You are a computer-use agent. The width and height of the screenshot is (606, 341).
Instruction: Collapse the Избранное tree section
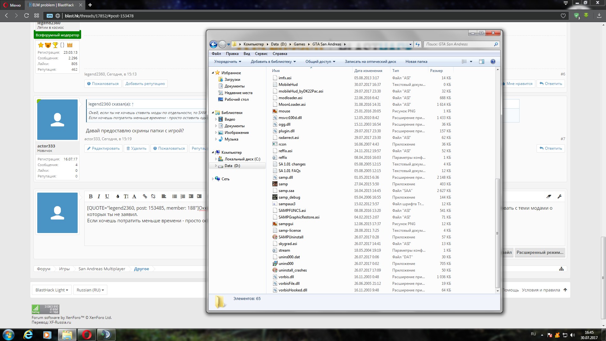[x=213, y=73]
